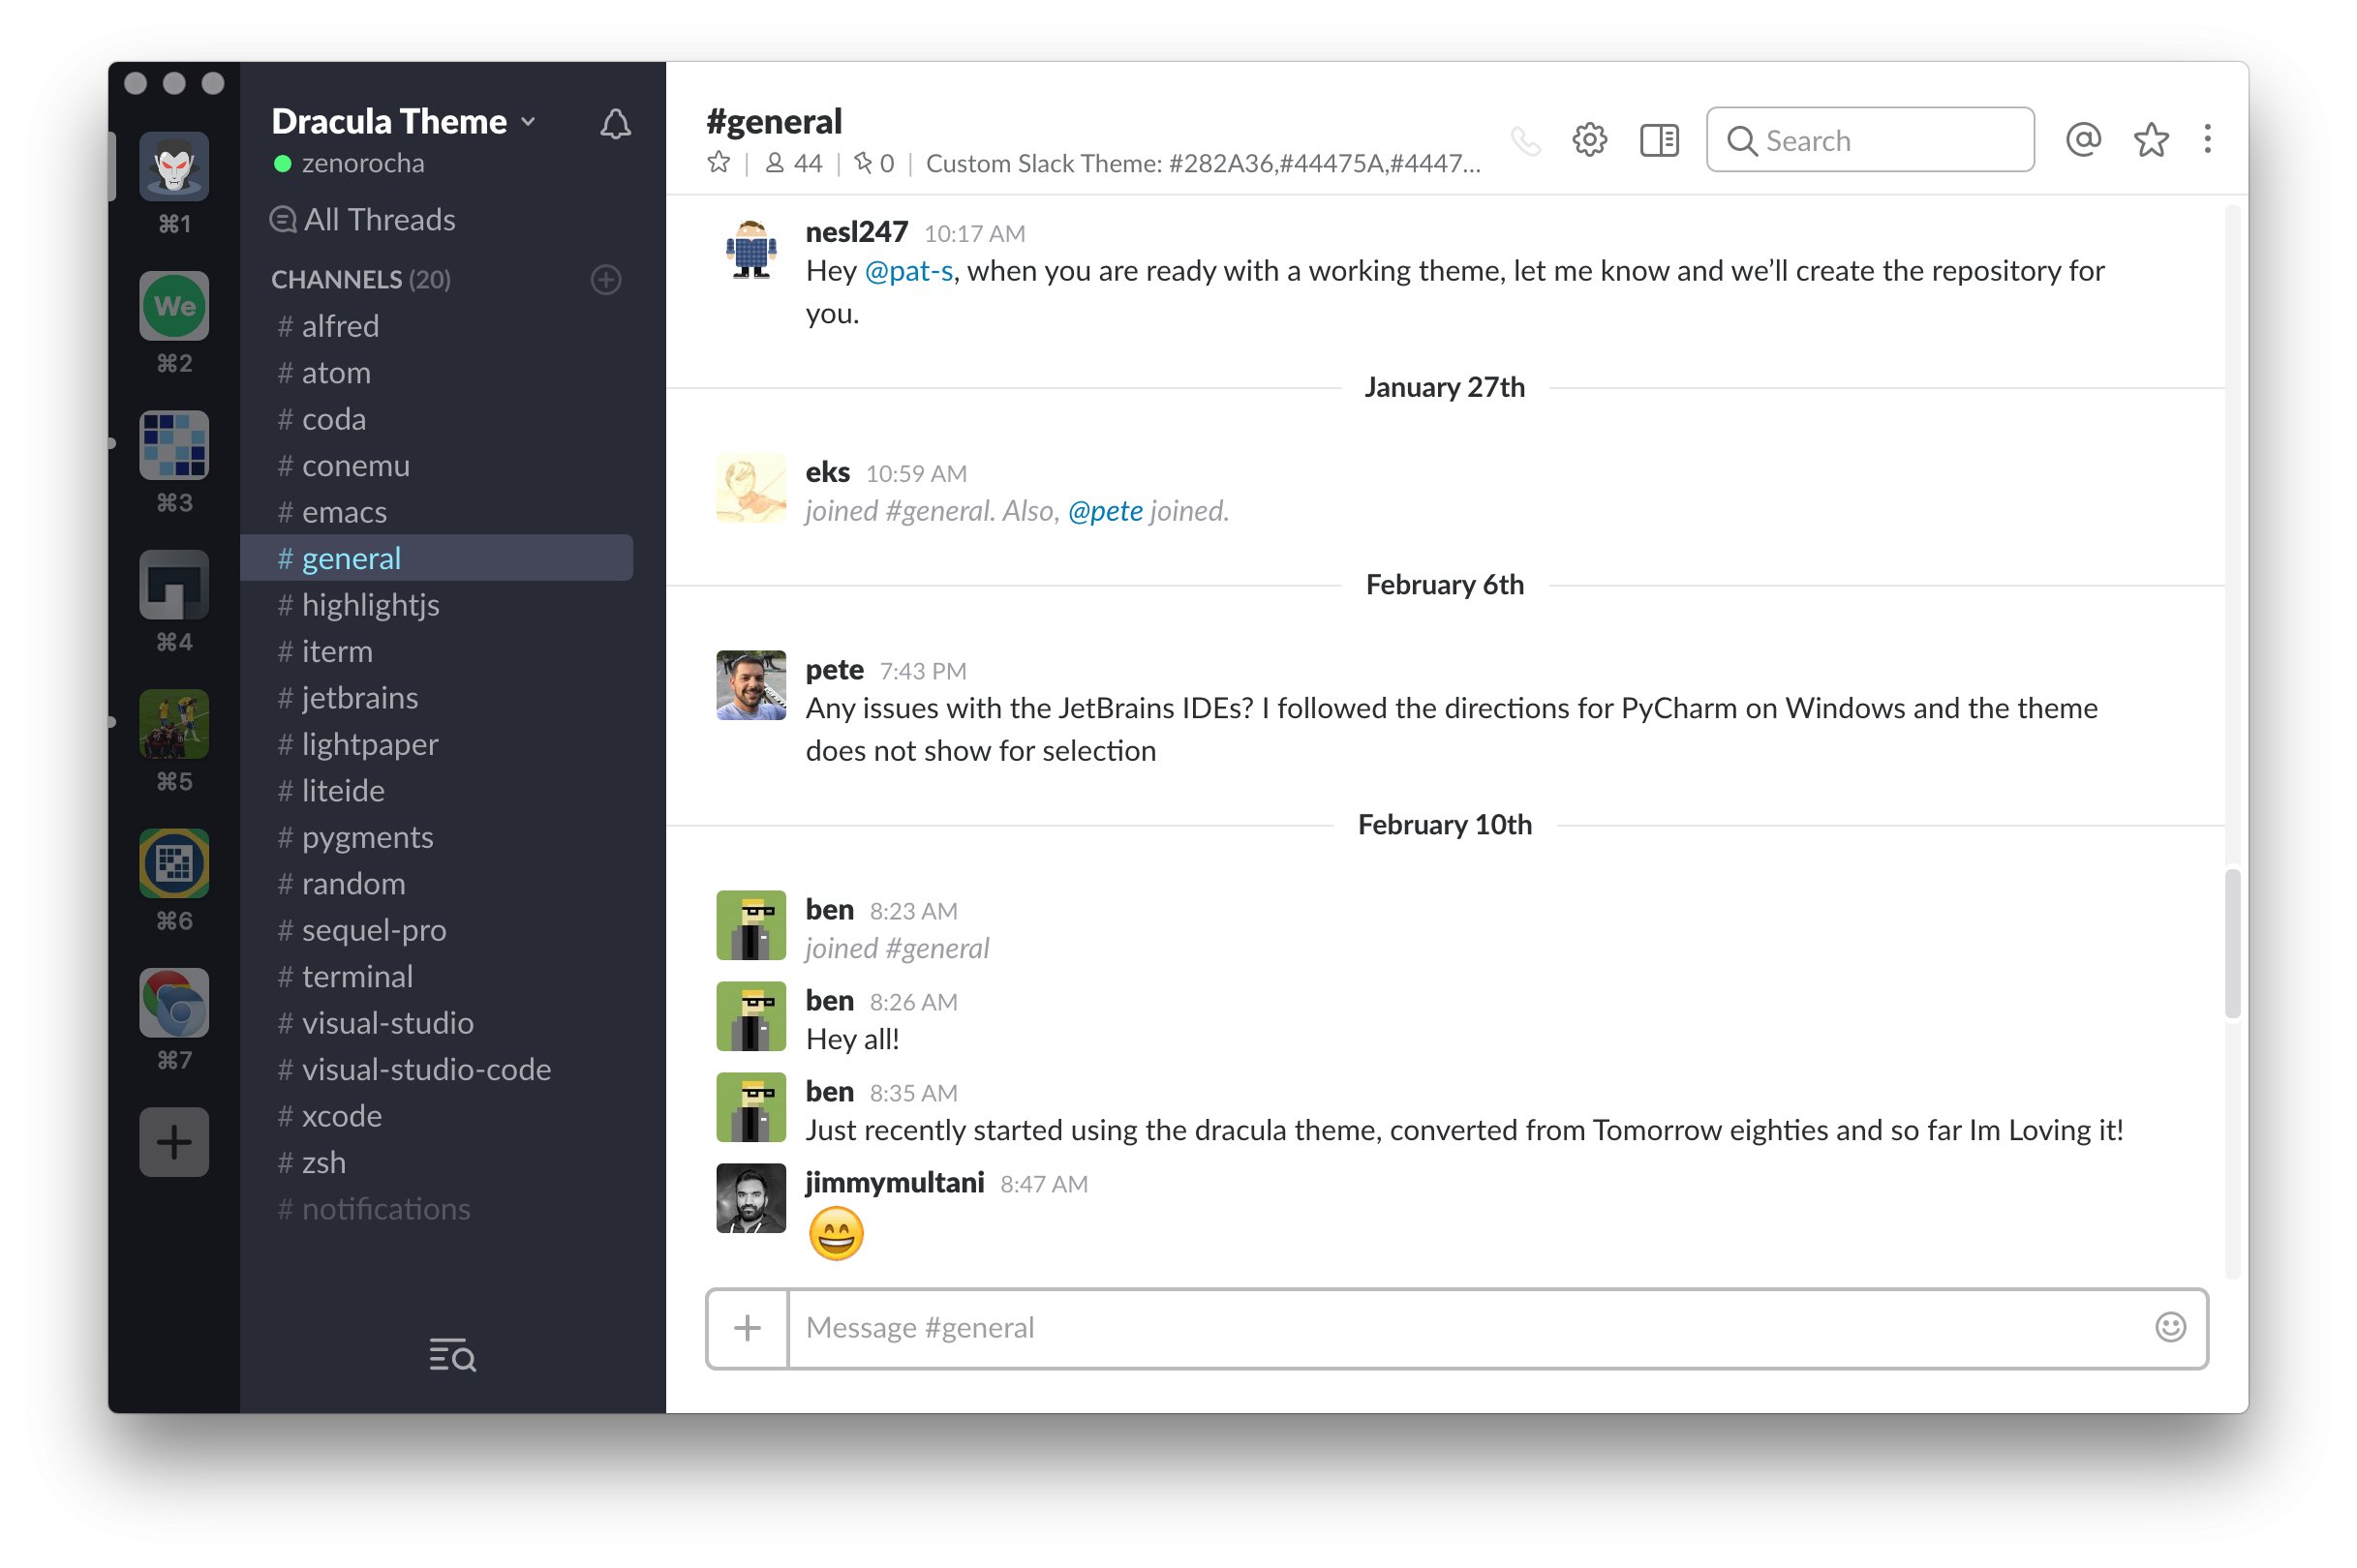Switch to the ⌘6 workspace icon
2357x1568 pixels.
coord(174,863)
